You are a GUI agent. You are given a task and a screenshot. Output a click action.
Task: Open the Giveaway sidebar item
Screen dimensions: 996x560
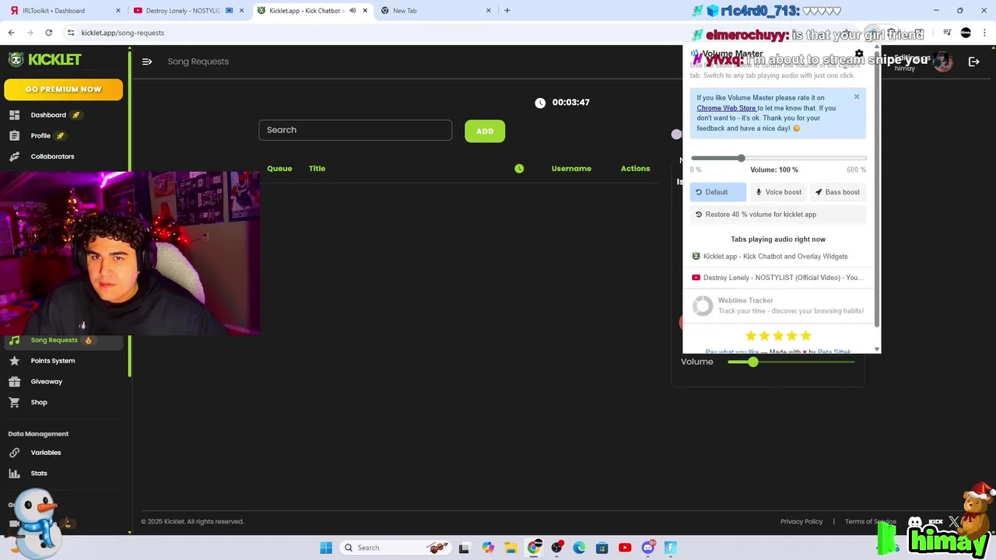(x=63, y=382)
